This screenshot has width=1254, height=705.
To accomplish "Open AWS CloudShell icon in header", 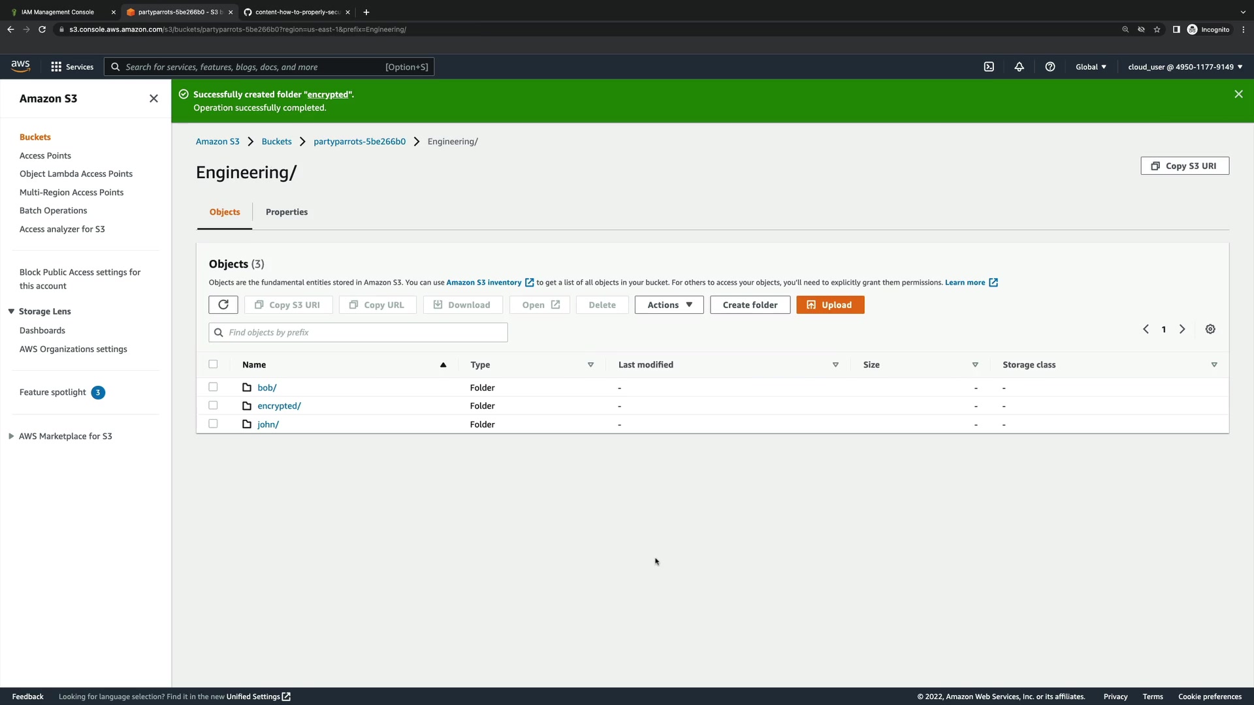I will click(989, 67).
